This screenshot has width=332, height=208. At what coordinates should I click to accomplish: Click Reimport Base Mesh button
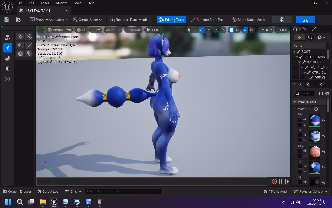coord(128,20)
